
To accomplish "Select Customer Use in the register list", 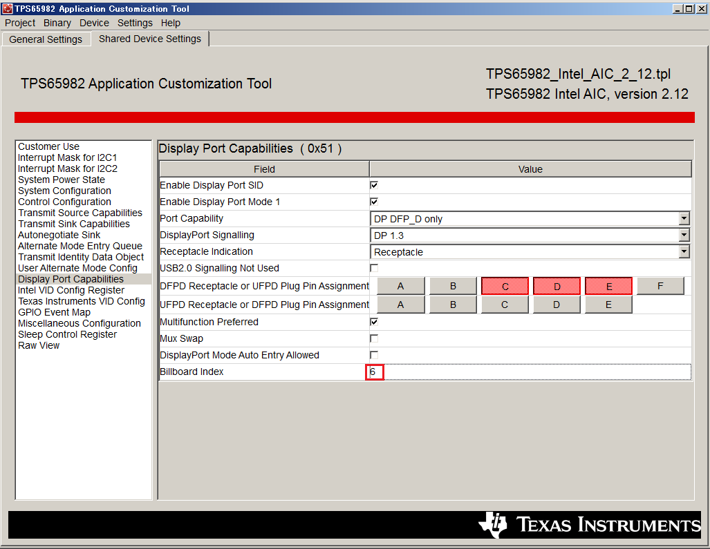I will point(48,146).
